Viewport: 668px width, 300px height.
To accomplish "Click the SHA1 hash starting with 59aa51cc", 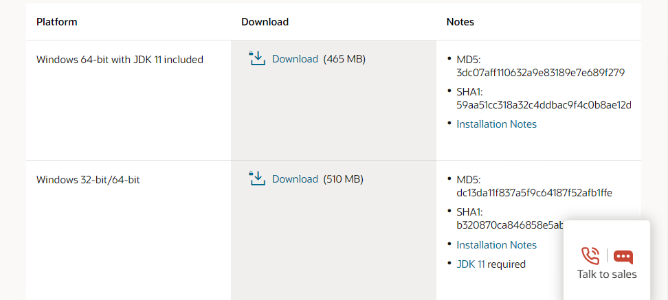I will (x=544, y=105).
